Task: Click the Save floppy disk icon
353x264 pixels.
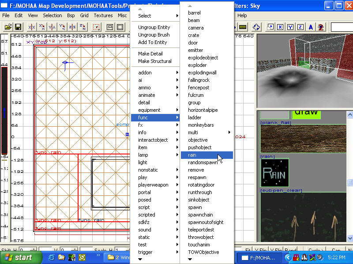Action: click(x=17, y=27)
